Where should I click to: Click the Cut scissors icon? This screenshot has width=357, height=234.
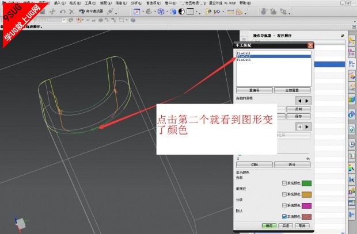pyautogui.click(x=52, y=11)
